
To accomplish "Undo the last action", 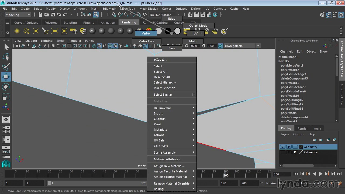I will tap(59, 15).
